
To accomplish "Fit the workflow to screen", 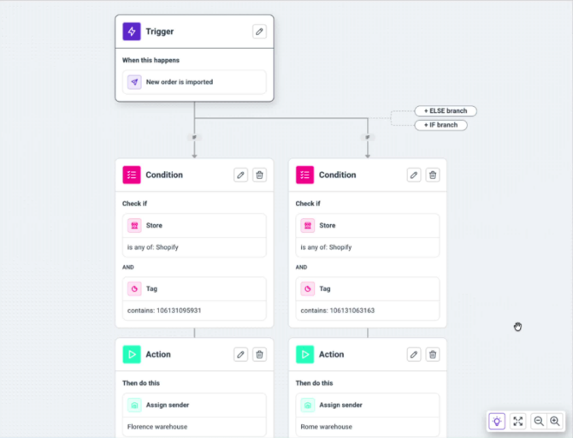I will [x=517, y=421].
